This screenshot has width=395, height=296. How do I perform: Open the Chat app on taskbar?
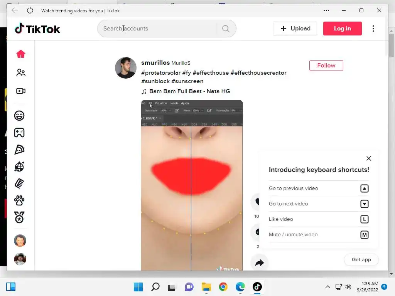coord(189,287)
